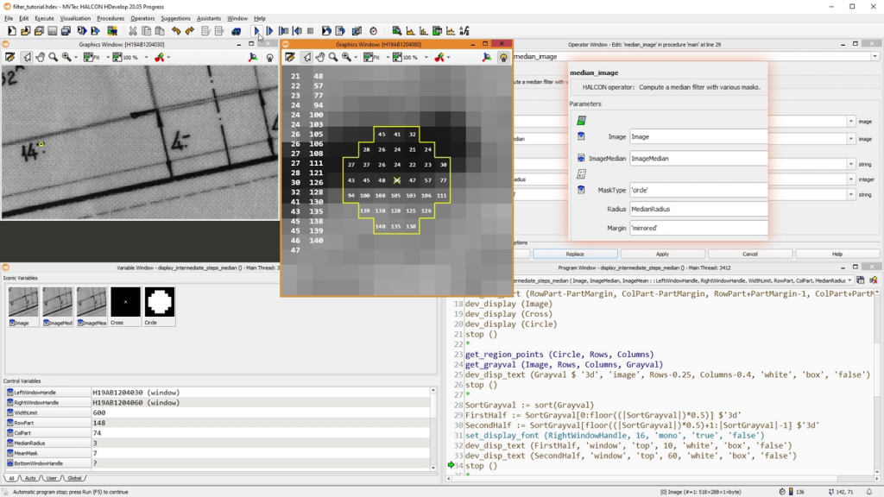Open the operator name dropdown in Operator Window
The image size is (884, 497).
[x=876, y=57]
